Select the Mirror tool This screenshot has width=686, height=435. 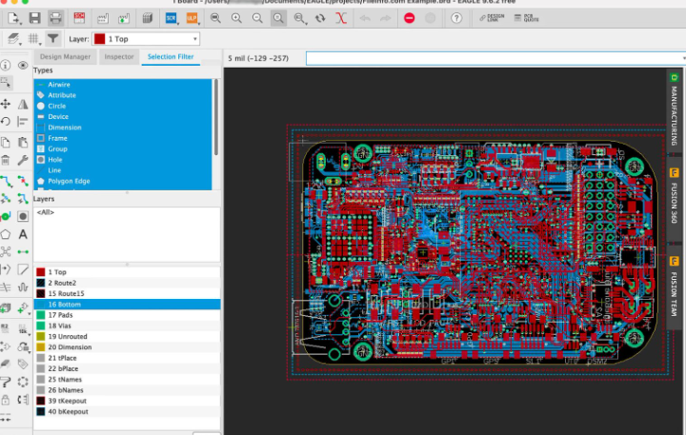pyautogui.click(x=23, y=104)
